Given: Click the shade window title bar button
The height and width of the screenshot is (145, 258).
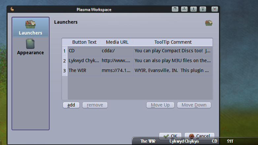Looking at the screenshot, I should click(203, 9).
